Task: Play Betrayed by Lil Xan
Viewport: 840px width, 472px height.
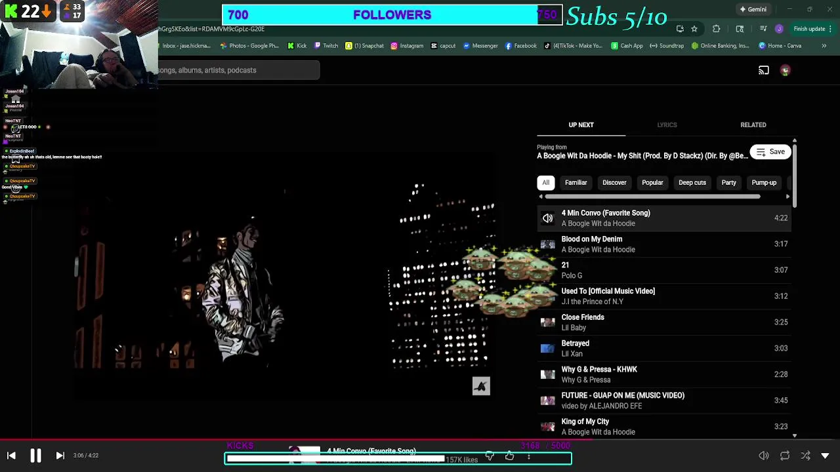Action: pos(663,348)
